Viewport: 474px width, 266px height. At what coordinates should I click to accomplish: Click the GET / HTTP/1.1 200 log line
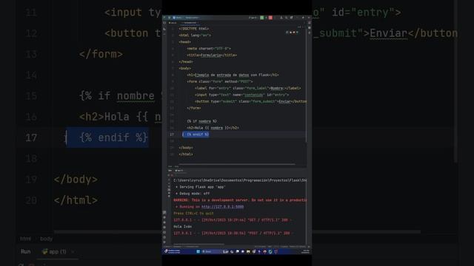[233, 220]
